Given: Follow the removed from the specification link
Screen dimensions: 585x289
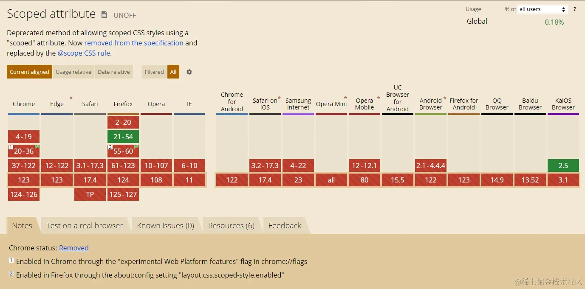Looking at the screenshot, I should tap(134, 43).
